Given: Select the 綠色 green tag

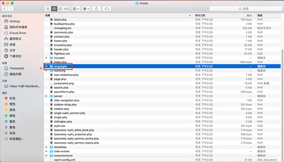Looking at the screenshot, I should coord(10,116).
